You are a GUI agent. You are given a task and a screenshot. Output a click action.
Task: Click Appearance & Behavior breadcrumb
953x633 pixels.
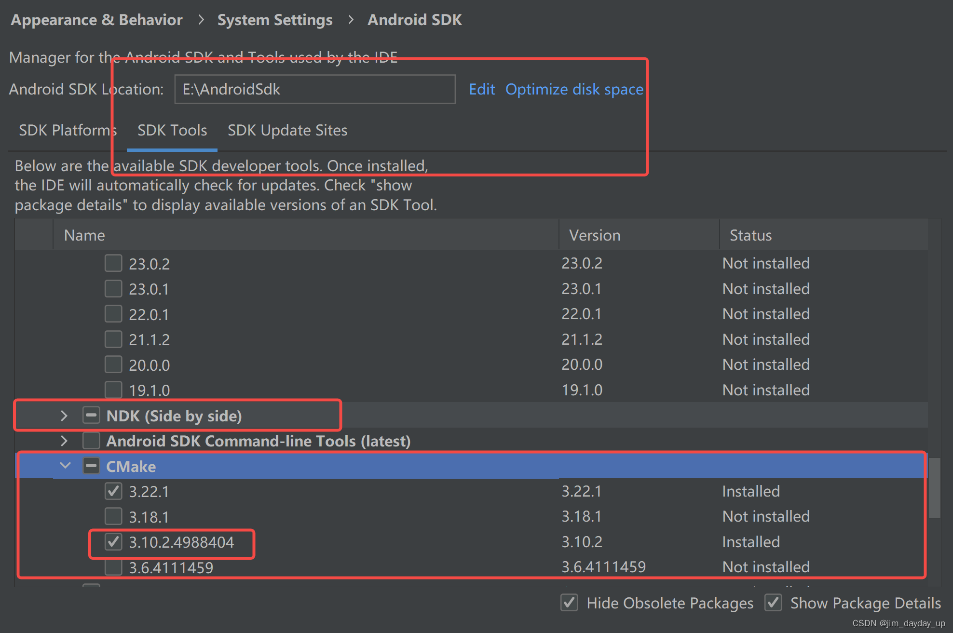pyautogui.click(x=96, y=20)
